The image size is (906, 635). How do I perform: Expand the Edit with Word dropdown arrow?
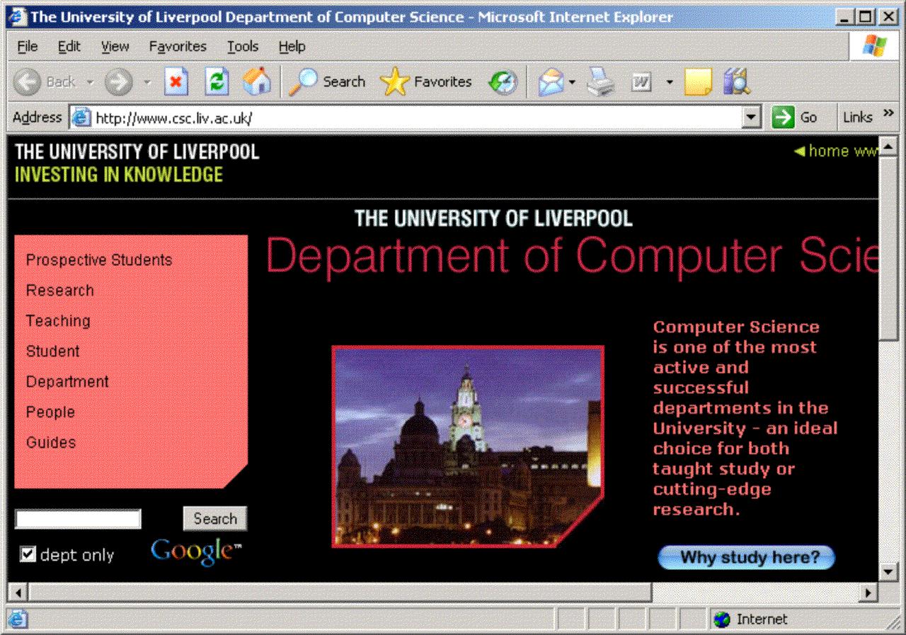tap(670, 82)
